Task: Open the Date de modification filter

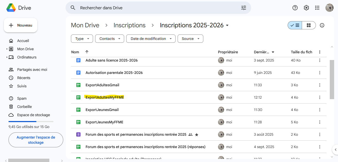Action: coord(151,39)
